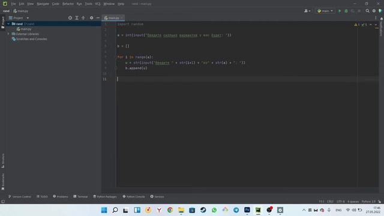Close the main.py editor tab
Image resolution: width=384 pixels, height=216 pixels.
click(x=122, y=18)
